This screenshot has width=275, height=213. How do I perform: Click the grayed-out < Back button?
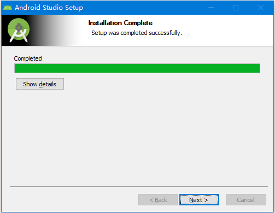(158, 200)
